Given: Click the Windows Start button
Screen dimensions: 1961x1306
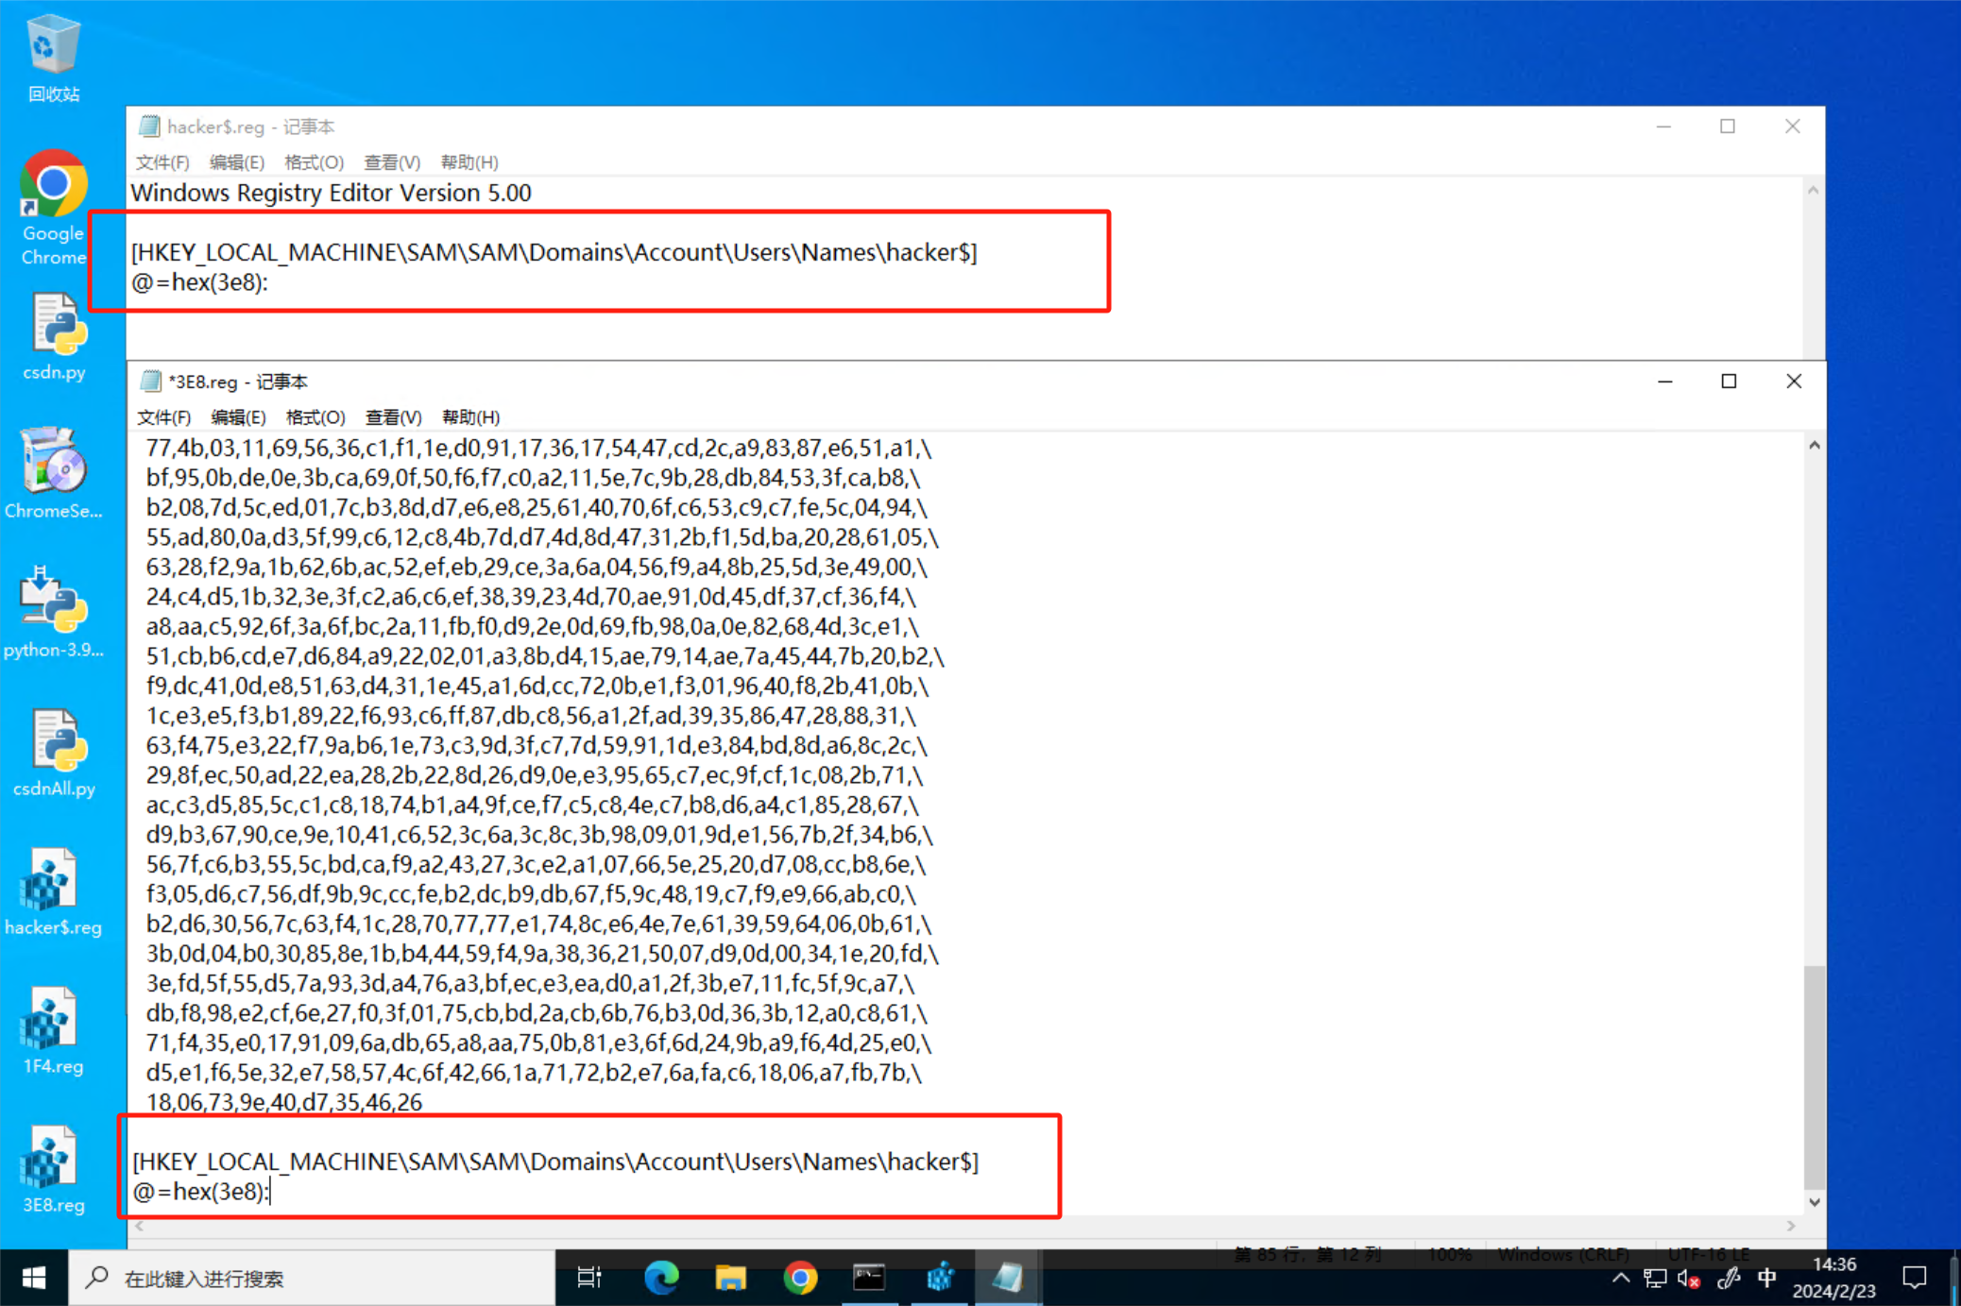Looking at the screenshot, I should click(x=34, y=1278).
